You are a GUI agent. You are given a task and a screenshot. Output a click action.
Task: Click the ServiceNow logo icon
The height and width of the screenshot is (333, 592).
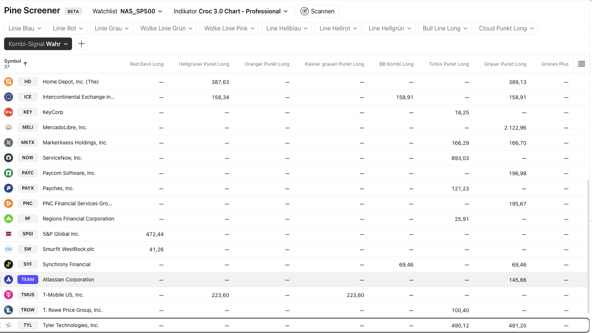pos(9,158)
